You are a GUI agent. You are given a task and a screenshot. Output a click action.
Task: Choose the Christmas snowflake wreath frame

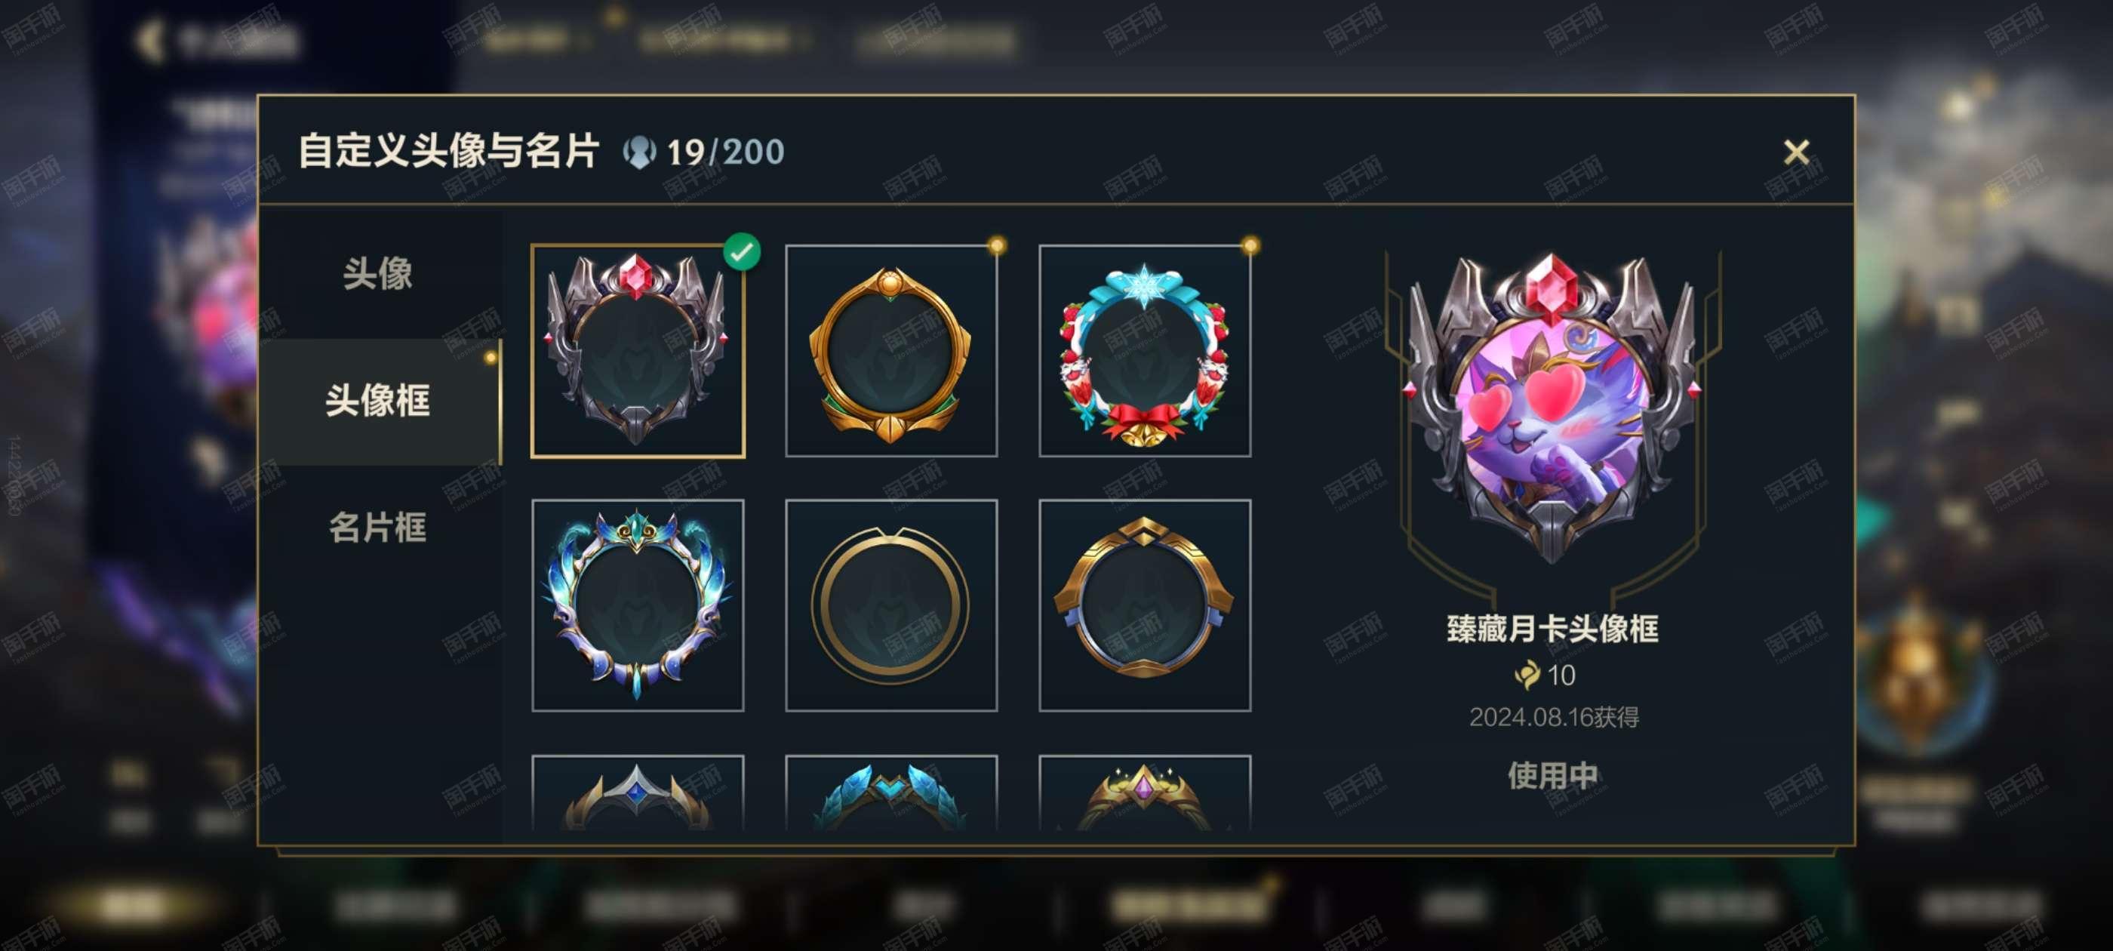1144,350
